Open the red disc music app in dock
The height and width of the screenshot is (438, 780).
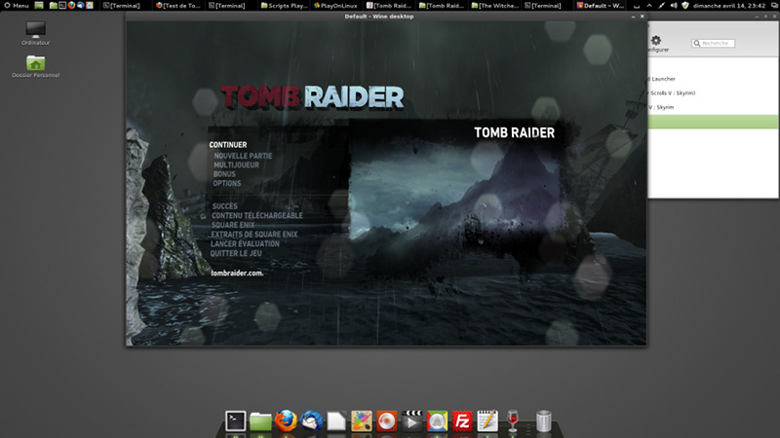tap(386, 421)
